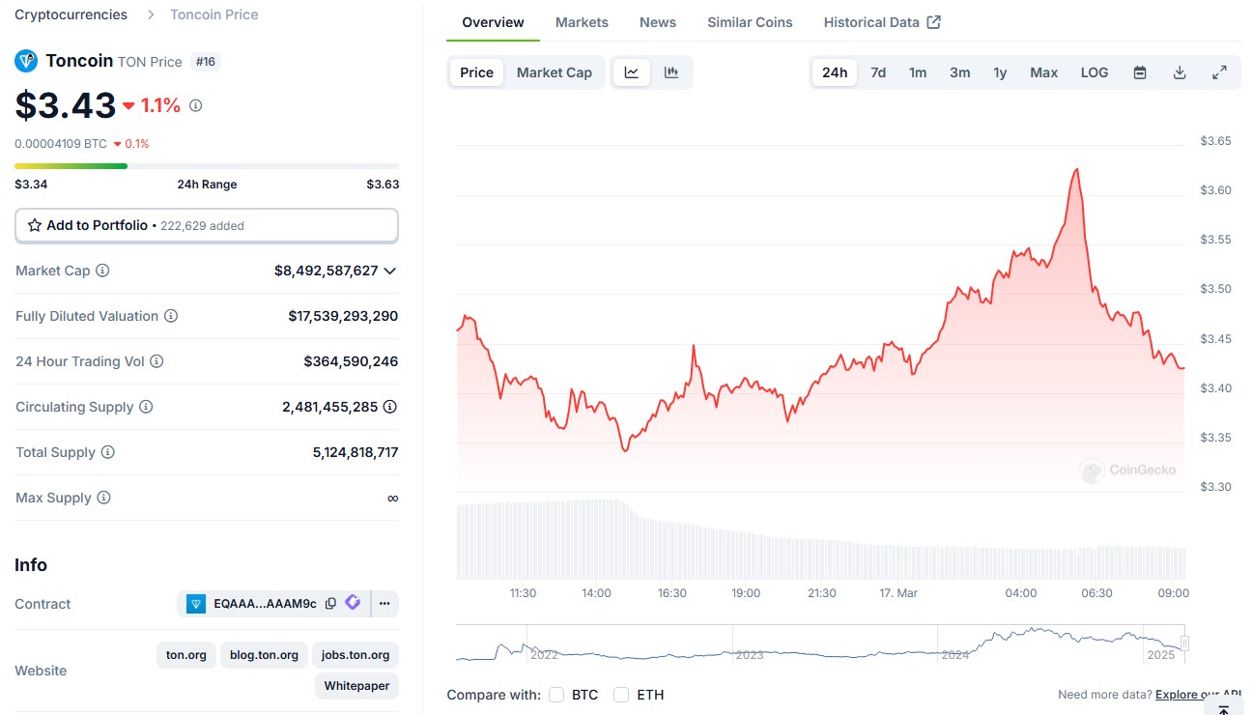
Task: Set chart range to 3m
Action: pos(959,72)
